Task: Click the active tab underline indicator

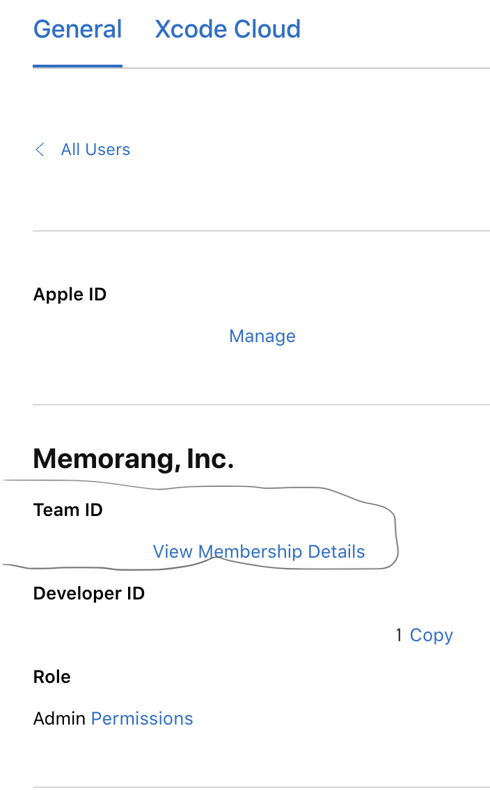Action: (x=77, y=67)
